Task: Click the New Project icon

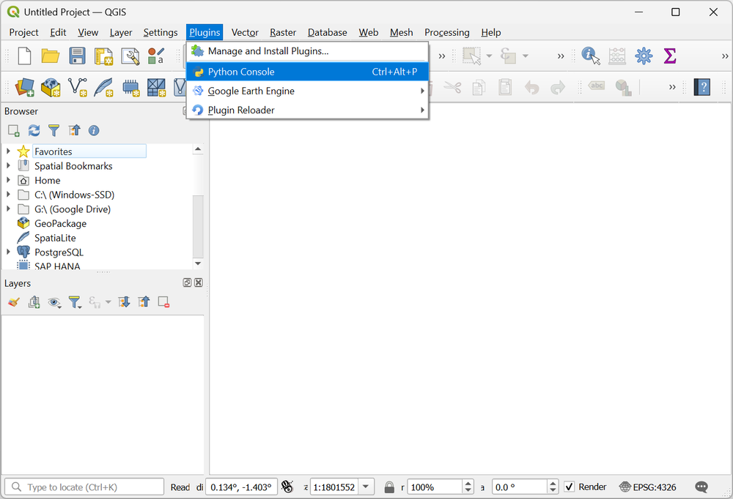Action: point(24,56)
